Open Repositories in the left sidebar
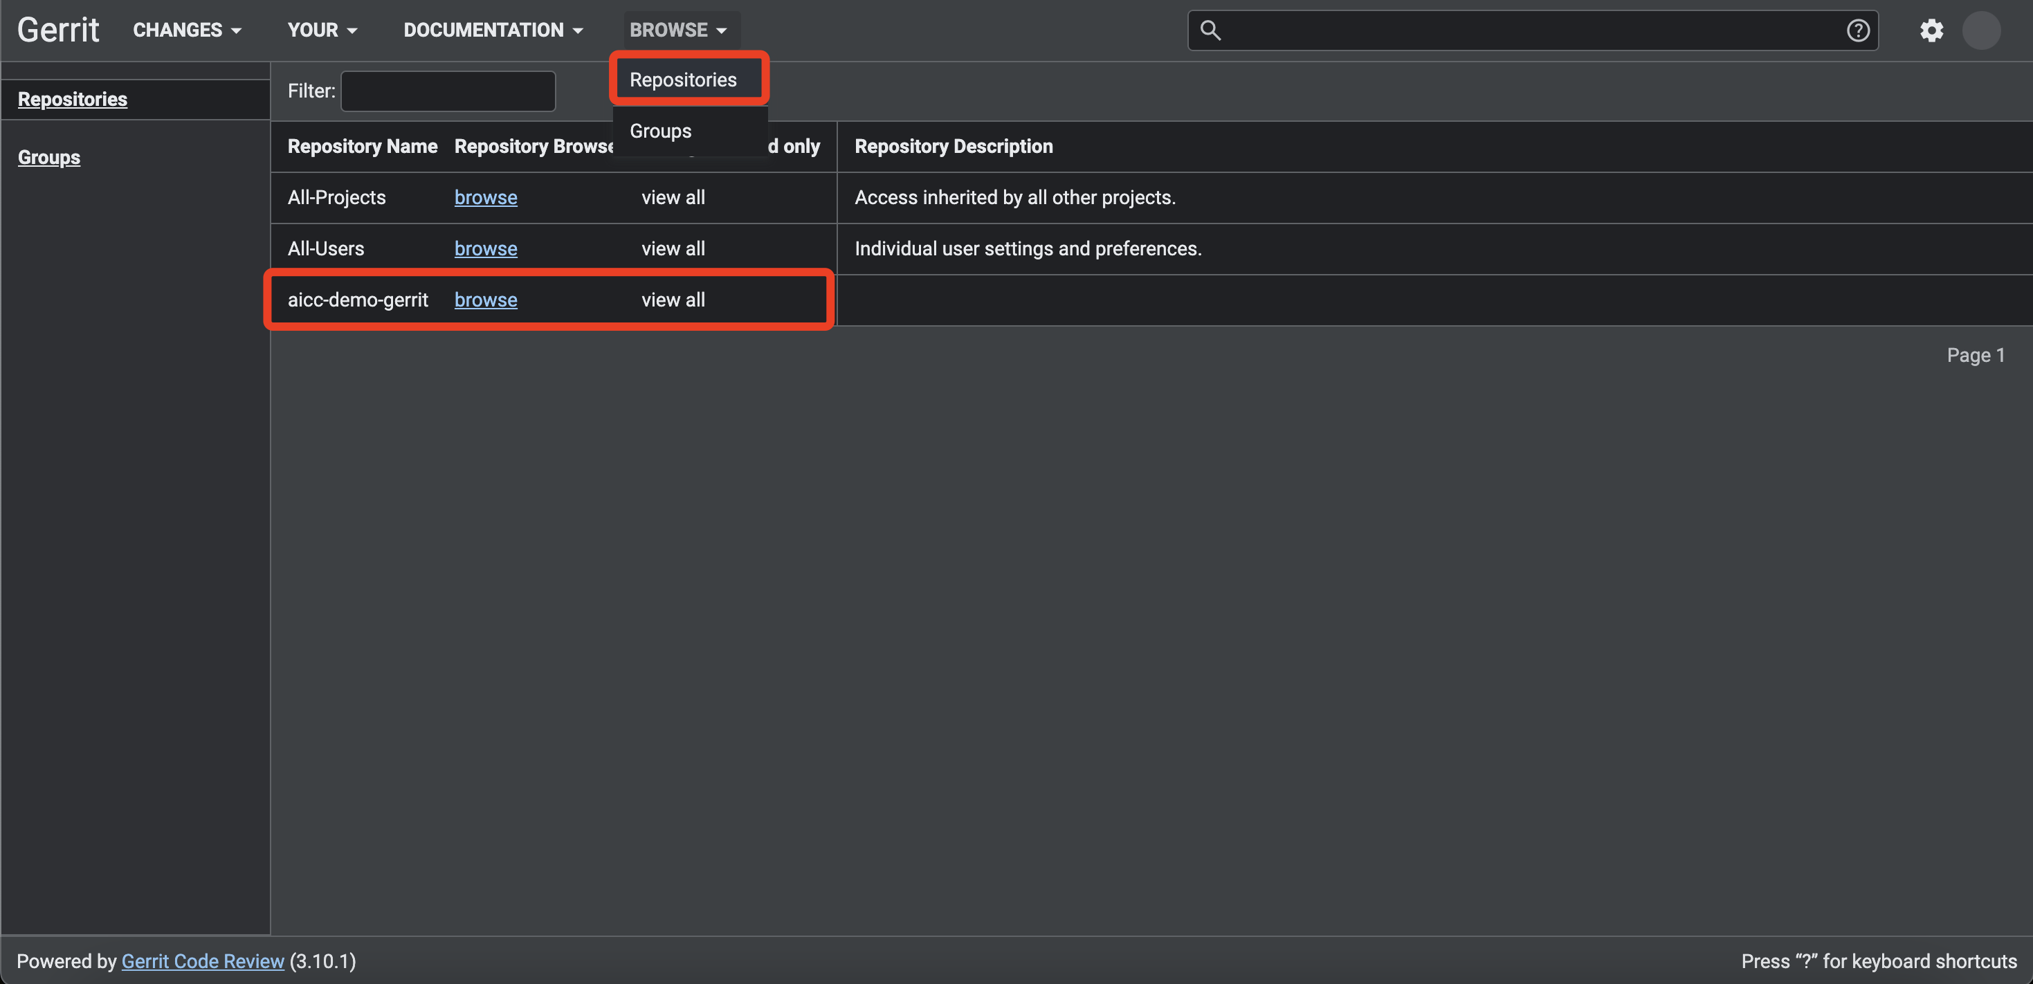 tap(73, 100)
